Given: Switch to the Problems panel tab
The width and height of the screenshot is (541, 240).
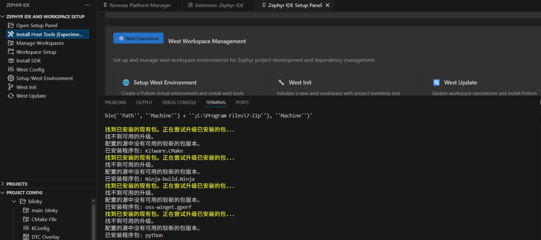Looking at the screenshot, I should point(115,103).
